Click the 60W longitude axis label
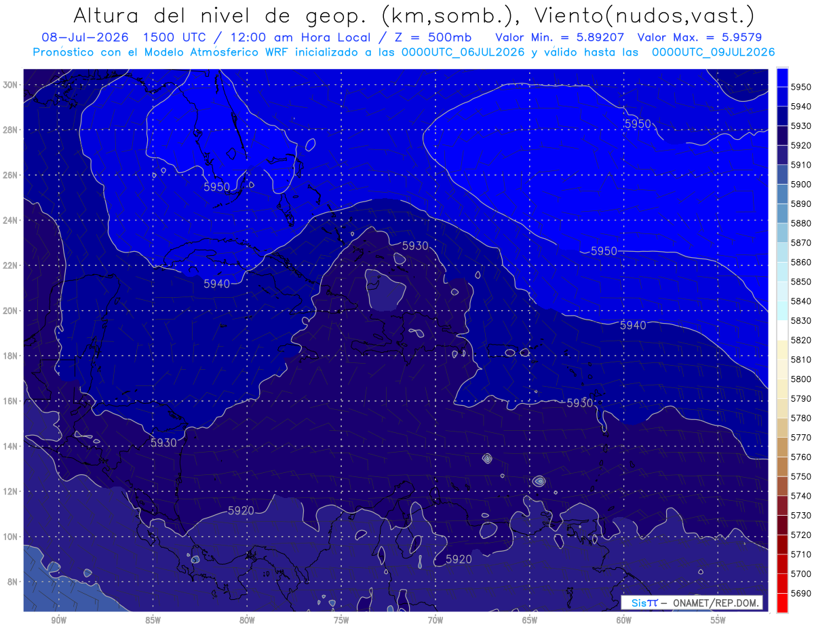Viewport: 814px width, 629px height. (x=624, y=620)
